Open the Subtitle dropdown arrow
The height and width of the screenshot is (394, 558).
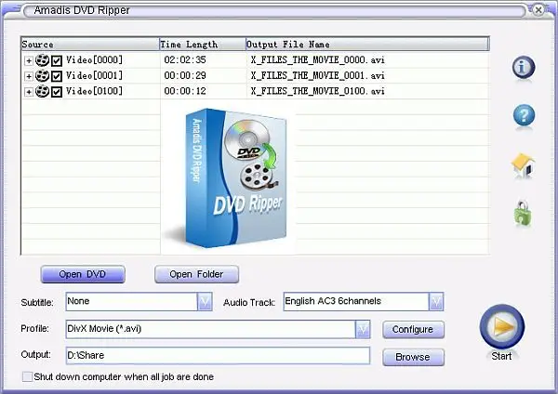205,302
